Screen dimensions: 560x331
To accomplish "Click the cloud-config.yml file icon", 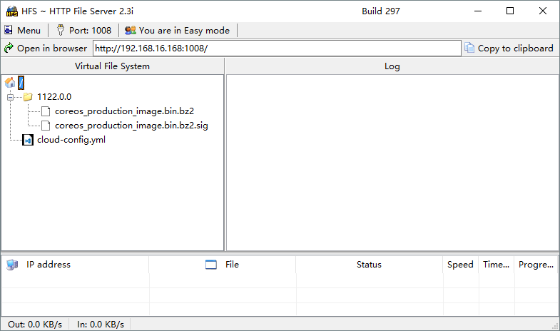I will [x=28, y=140].
